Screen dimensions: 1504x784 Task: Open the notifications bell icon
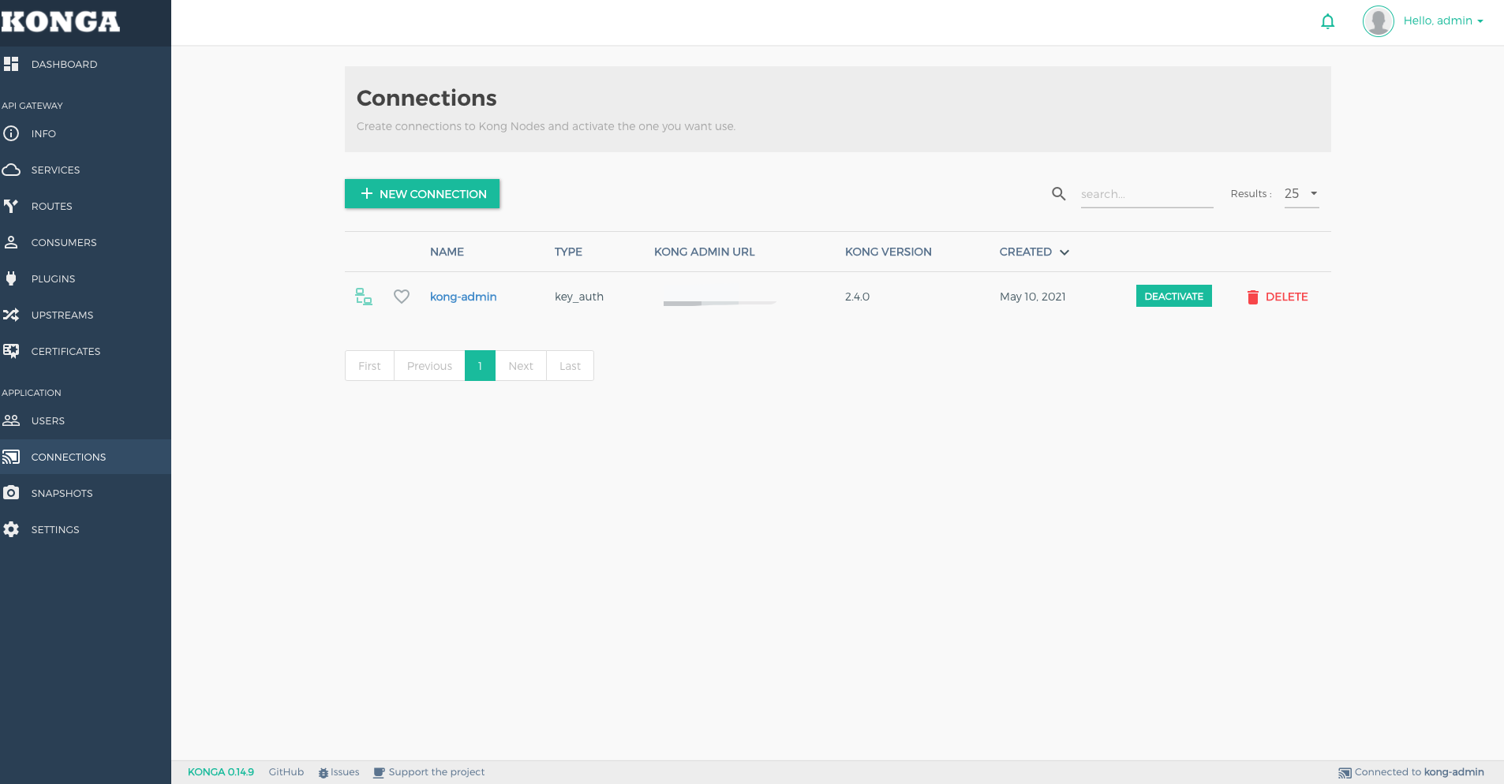point(1328,21)
